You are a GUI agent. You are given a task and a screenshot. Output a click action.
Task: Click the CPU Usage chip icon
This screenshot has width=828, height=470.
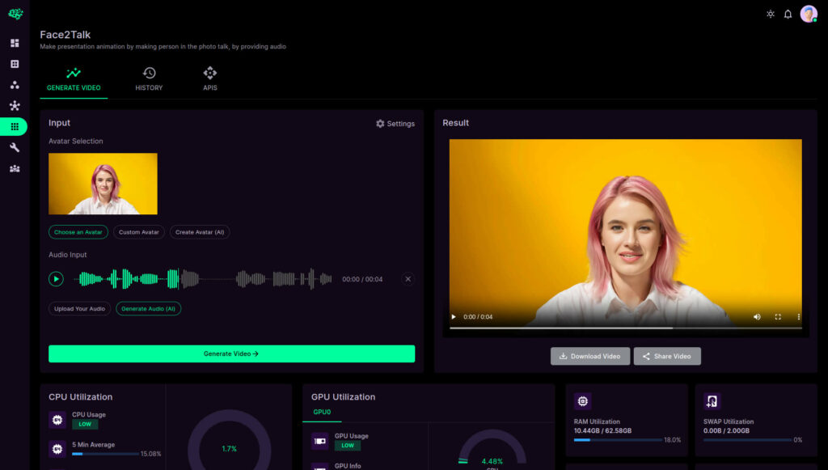pos(57,420)
